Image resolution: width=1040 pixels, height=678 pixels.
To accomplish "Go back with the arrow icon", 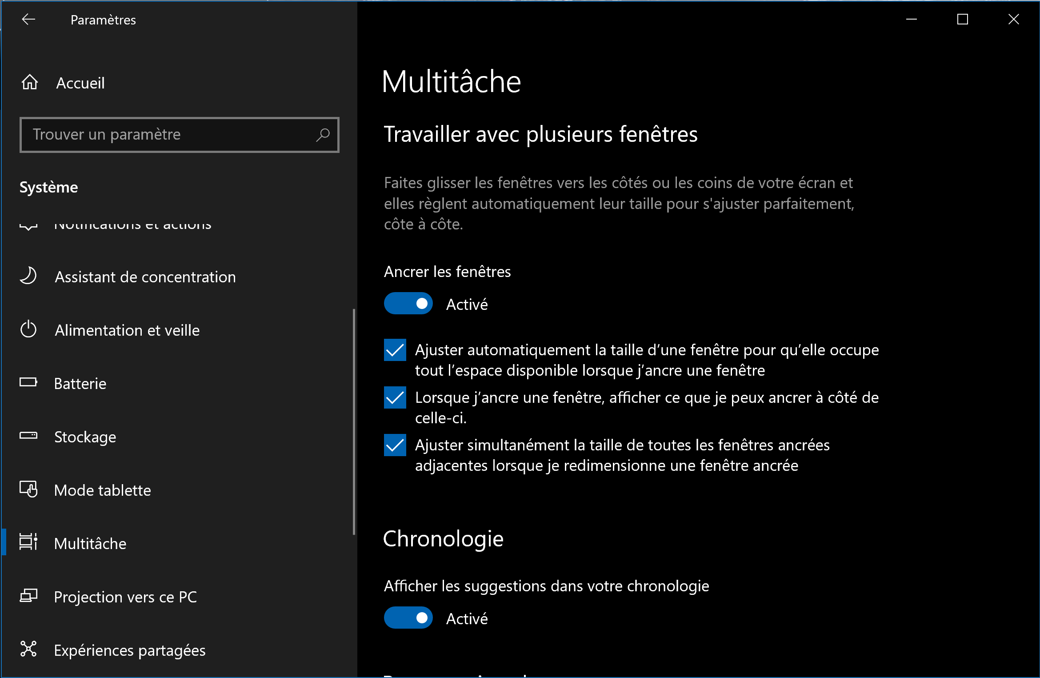I will pyautogui.click(x=28, y=20).
